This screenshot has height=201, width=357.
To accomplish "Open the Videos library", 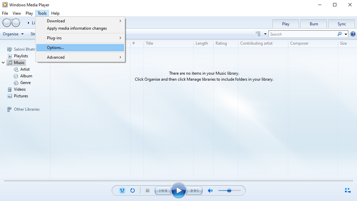I will tap(20, 89).
